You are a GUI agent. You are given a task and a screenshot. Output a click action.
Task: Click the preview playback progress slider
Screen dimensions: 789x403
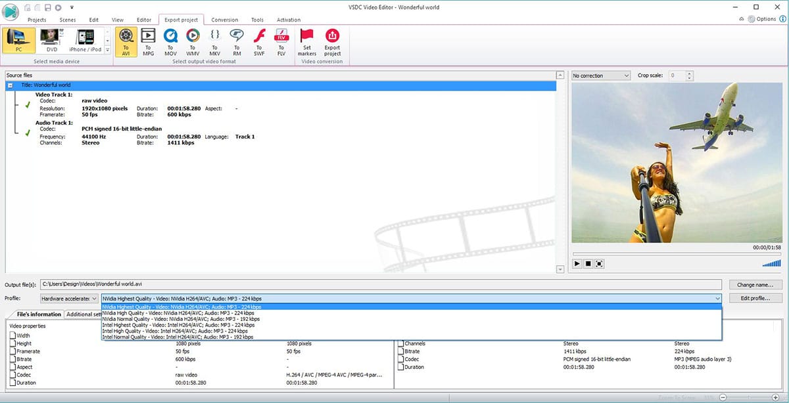676,254
